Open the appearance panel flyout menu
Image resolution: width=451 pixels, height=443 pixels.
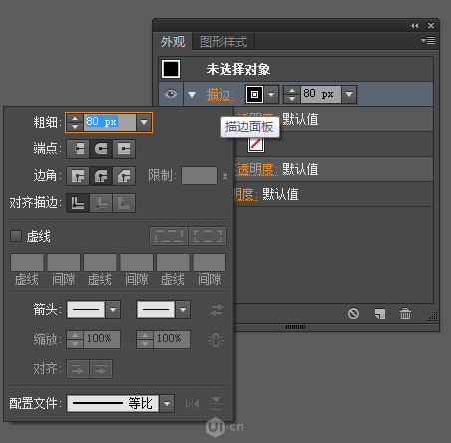428,40
